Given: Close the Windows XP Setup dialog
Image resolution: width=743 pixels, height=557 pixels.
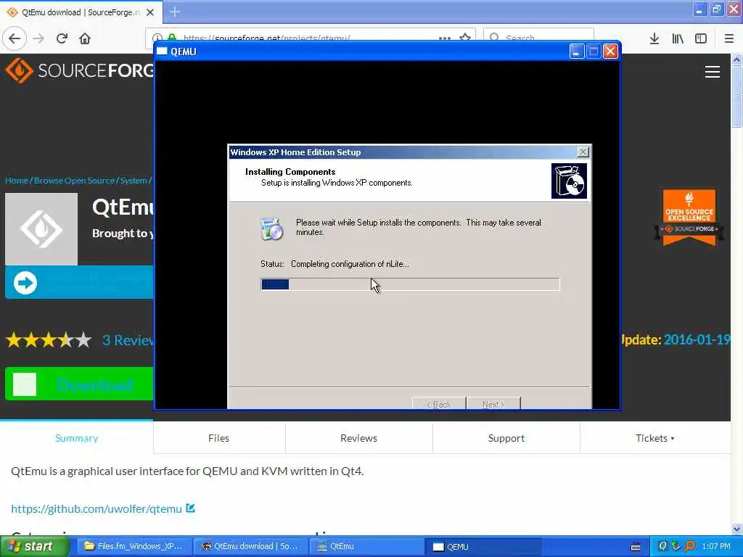Looking at the screenshot, I should [583, 152].
